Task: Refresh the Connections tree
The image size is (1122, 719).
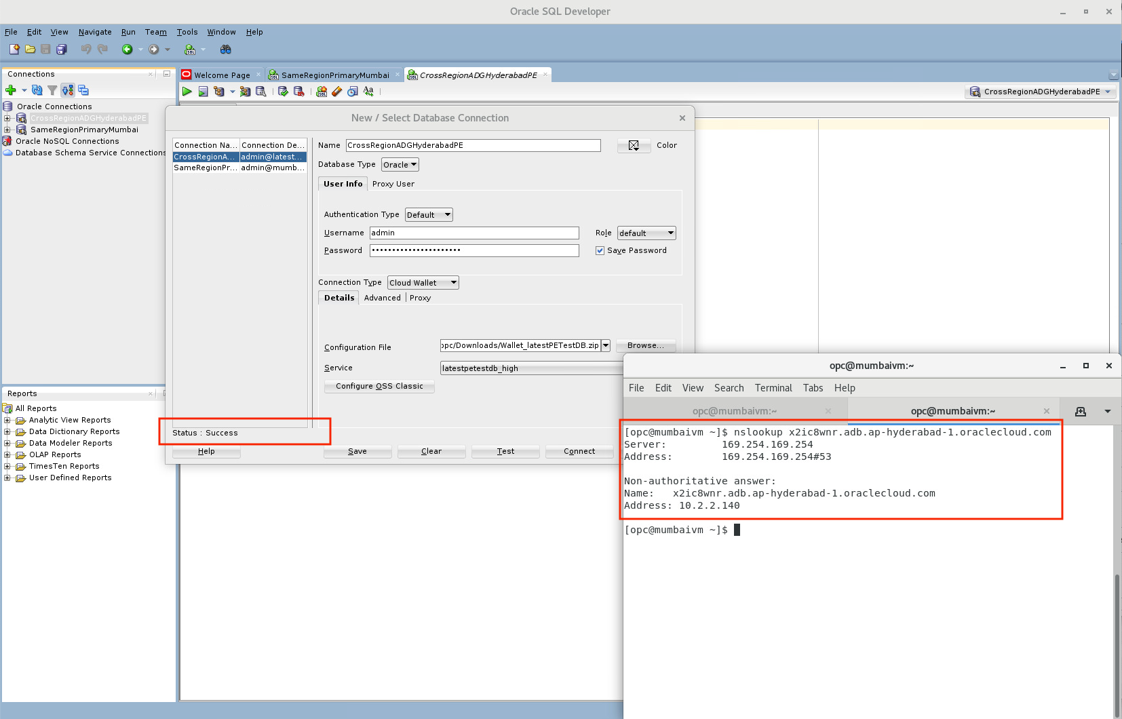Action: coord(37,90)
